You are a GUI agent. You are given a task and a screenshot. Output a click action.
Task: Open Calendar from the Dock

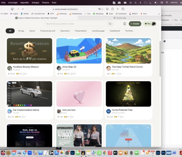point(153,153)
